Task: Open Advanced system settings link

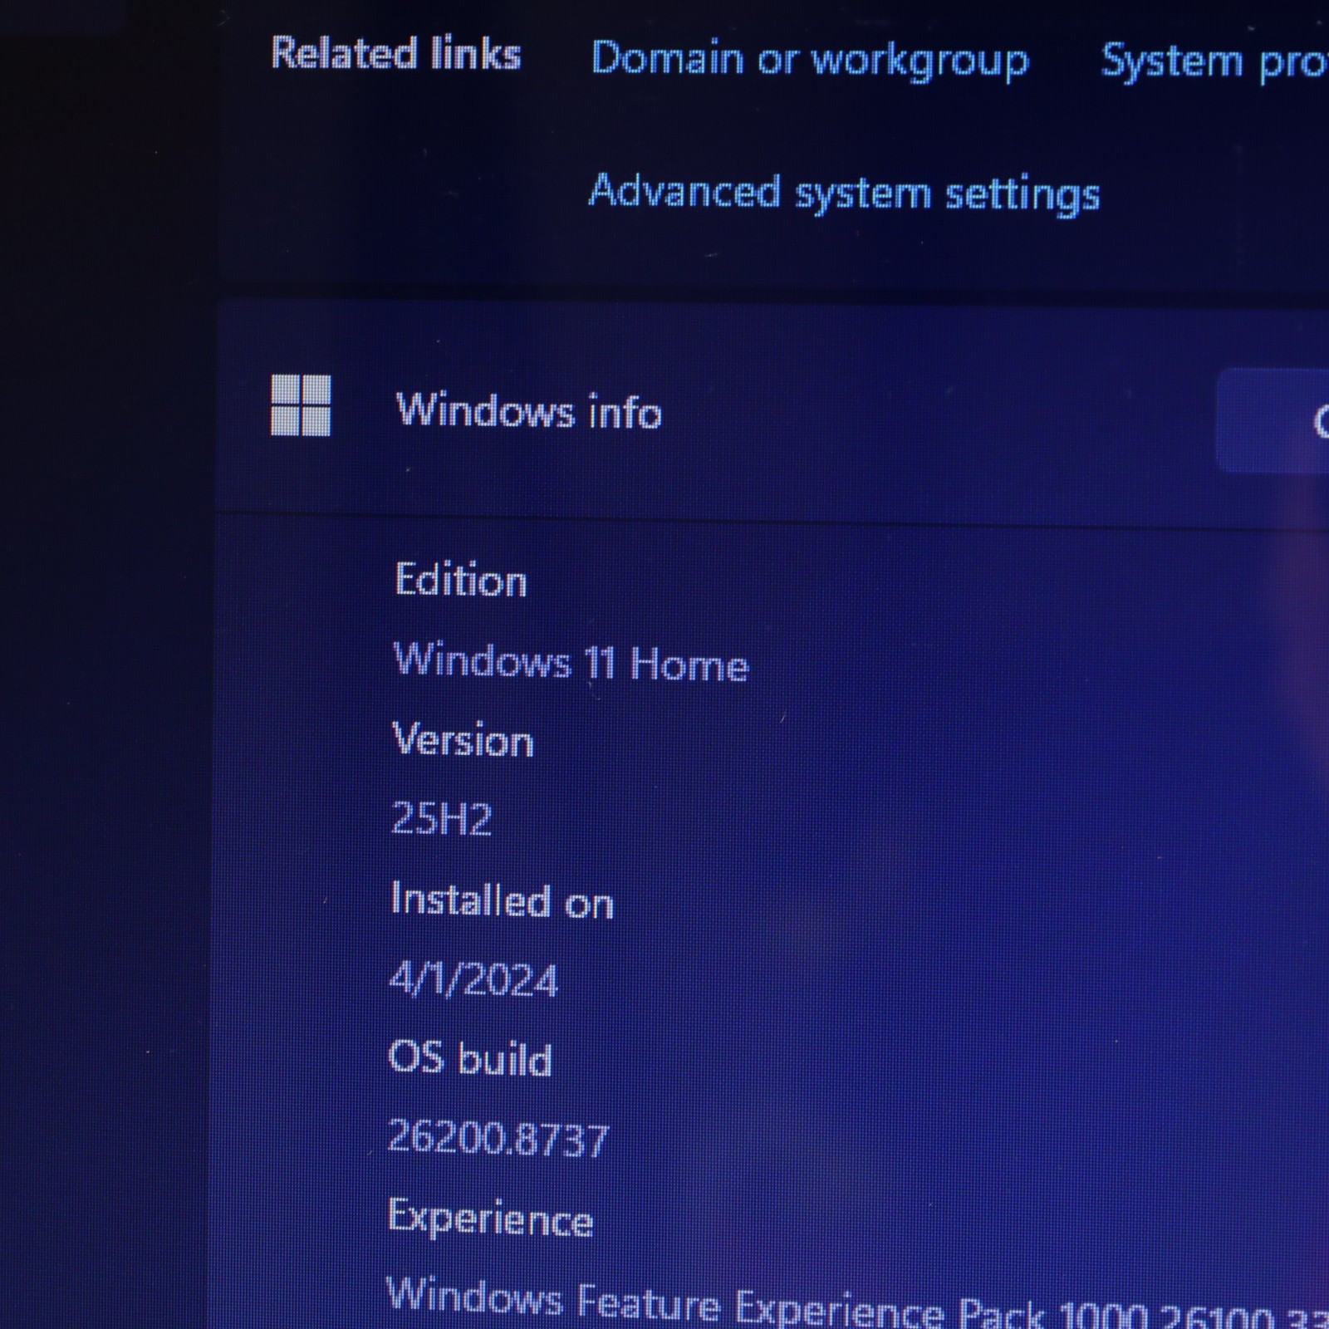Action: pyautogui.click(x=844, y=194)
